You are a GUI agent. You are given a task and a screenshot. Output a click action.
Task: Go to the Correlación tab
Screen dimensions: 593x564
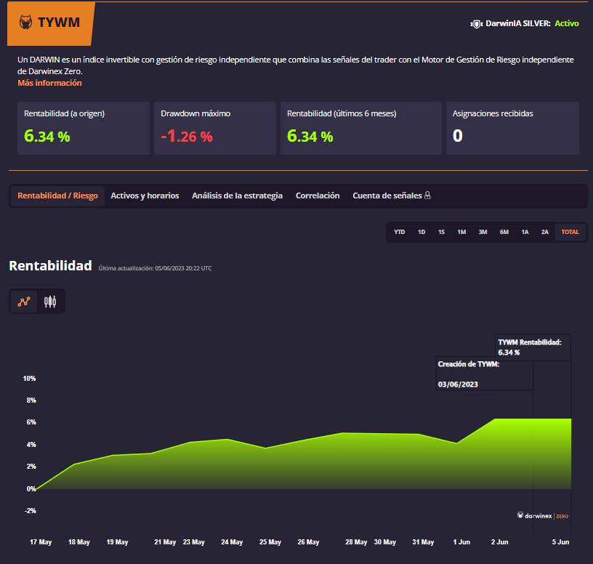click(318, 196)
